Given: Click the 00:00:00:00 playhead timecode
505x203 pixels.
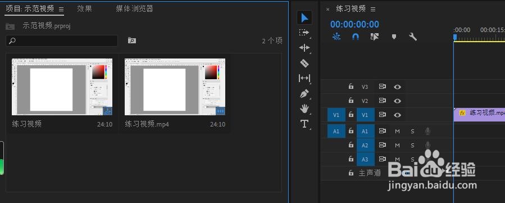Looking at the screenshot, I should pyautogui.click(x=354, y=24).
